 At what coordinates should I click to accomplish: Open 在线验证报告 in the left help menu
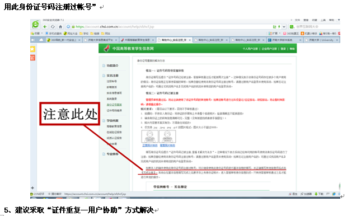(114, 132)
